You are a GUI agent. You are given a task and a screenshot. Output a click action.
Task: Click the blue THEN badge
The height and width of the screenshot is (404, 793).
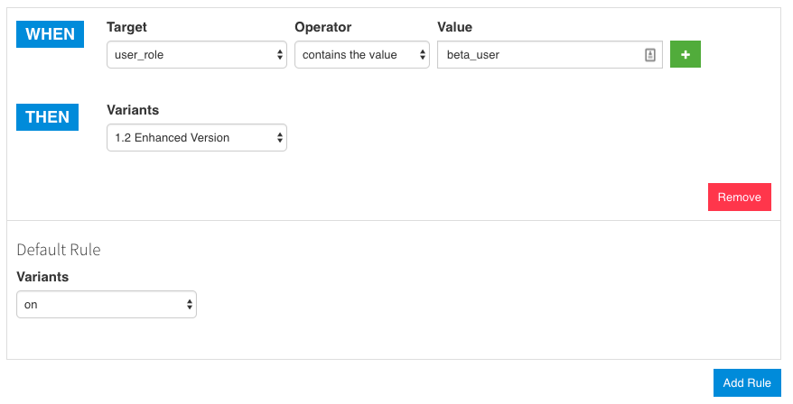pos(48,117)
